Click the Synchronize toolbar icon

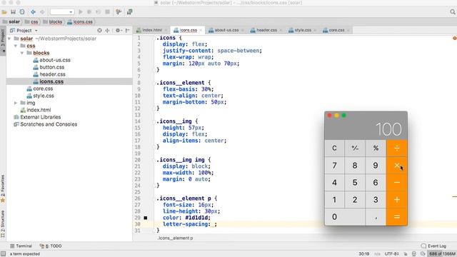point(22,12)
